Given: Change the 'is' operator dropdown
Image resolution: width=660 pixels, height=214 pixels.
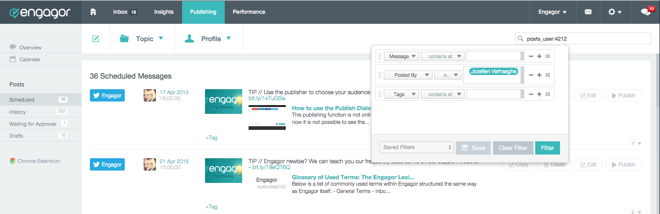Looking at the screenshot, I should coord(447,75).
